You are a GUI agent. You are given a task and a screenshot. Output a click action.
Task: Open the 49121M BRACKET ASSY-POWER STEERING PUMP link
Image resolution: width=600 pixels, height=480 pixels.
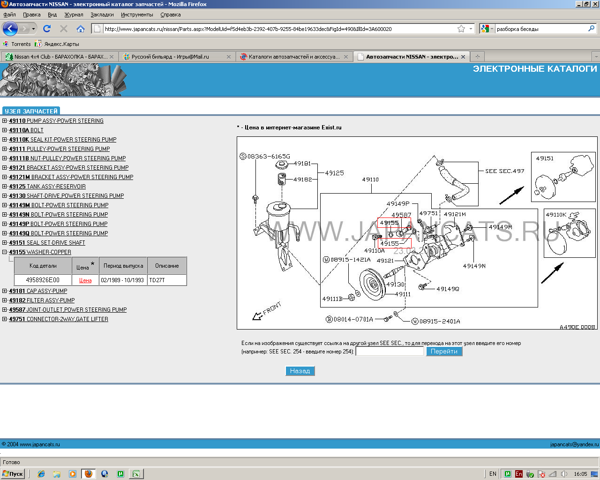pos(71,177)
